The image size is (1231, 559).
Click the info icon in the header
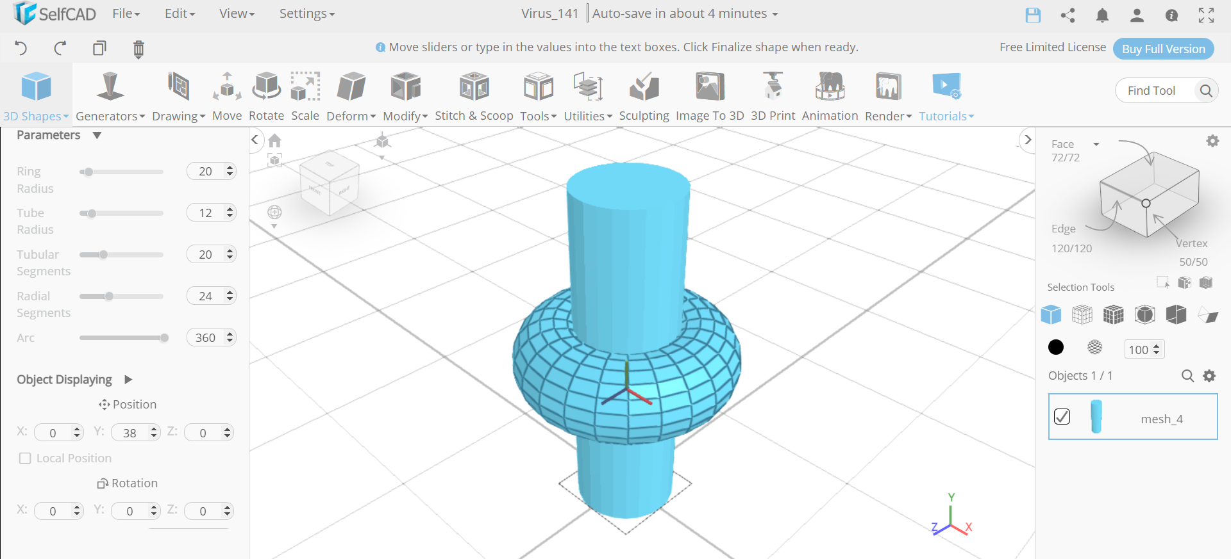(1171, 15)
